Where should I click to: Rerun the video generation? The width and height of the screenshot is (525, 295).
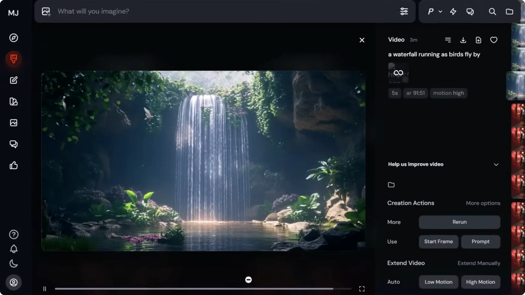[459, 222]
